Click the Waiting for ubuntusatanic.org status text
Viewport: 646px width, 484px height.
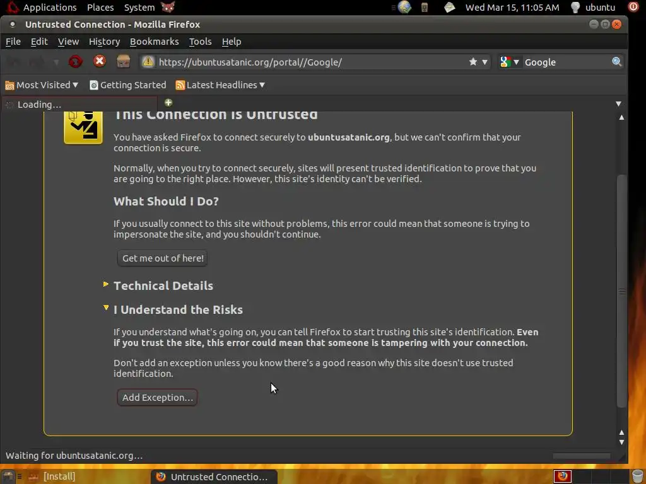pos(74,456)
